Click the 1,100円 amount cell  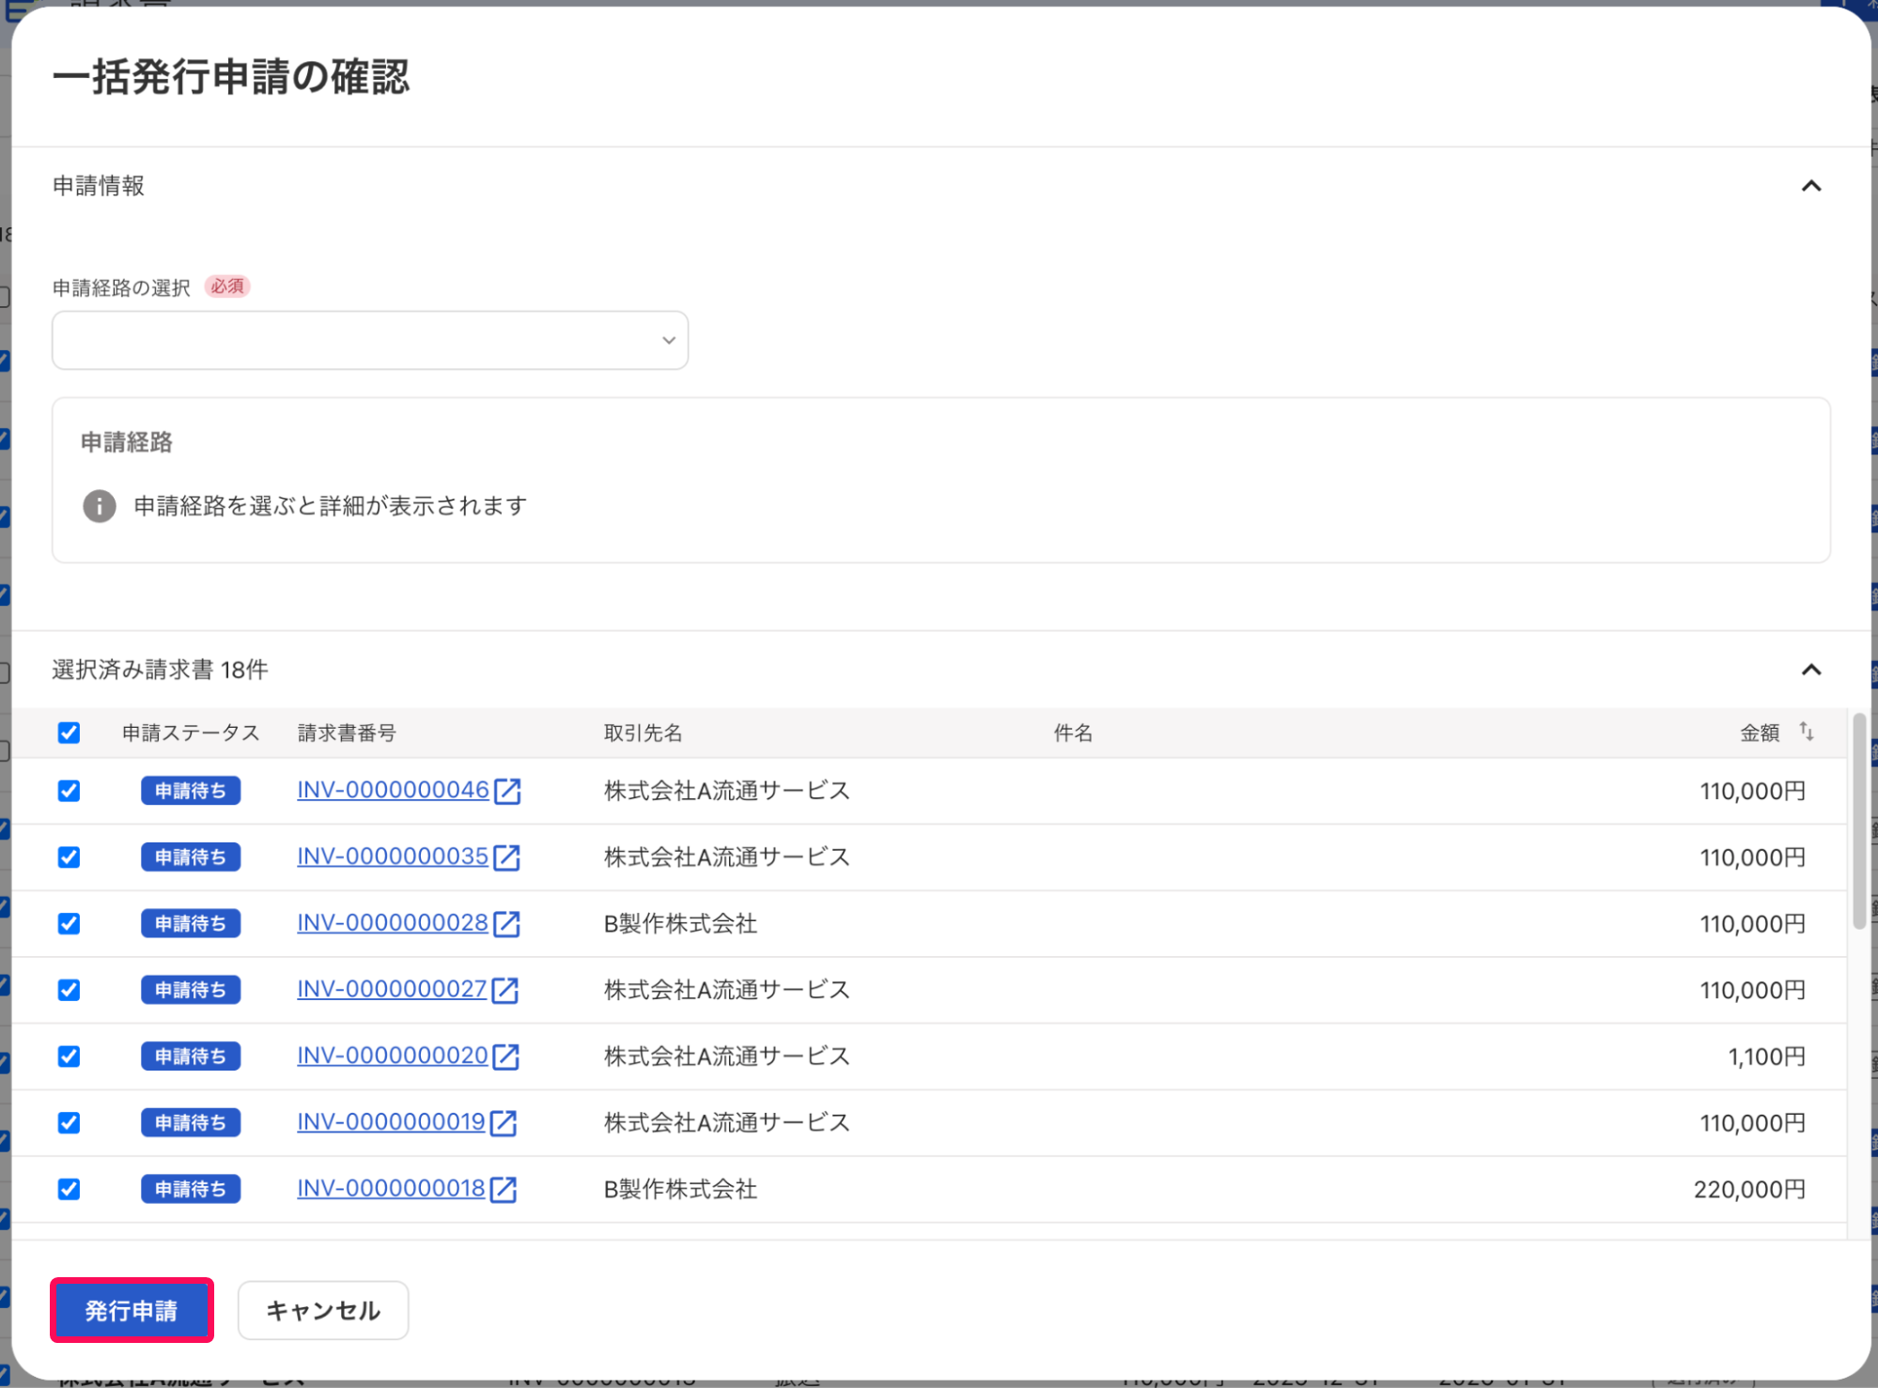click(x=1766, y=1056)
